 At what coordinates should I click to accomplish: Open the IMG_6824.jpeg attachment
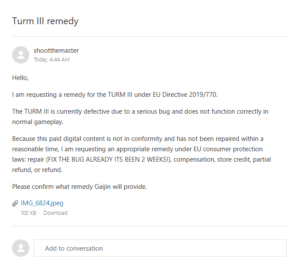click(42, 203)
